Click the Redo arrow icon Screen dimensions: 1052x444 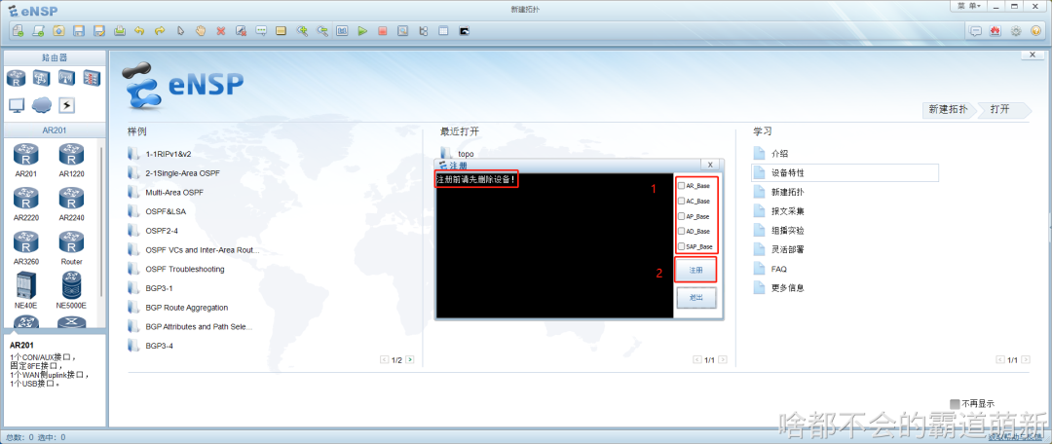[x=160, y=31]
